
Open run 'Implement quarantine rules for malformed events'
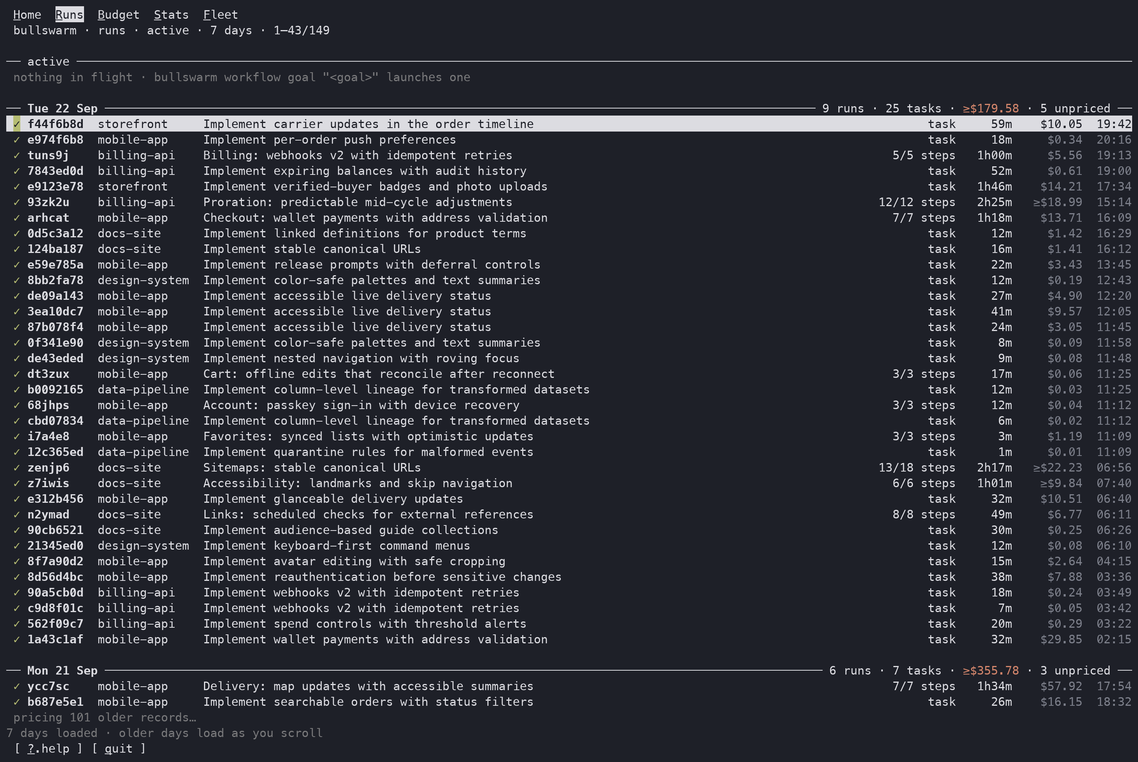[368, 452]
